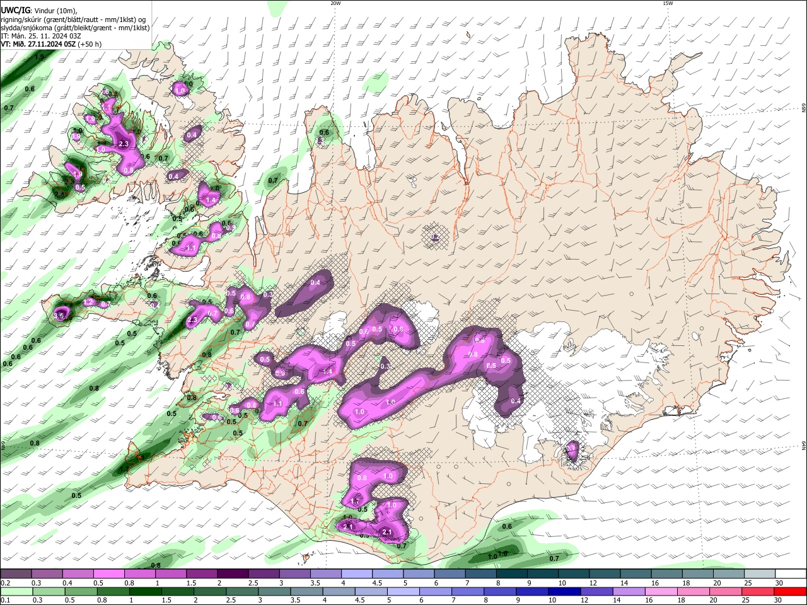Click the 0.3 mauve swatch in the upper legend row
The width and height of the screenshot is (807, 605).
pyautogui.click(x=46, y=574)
